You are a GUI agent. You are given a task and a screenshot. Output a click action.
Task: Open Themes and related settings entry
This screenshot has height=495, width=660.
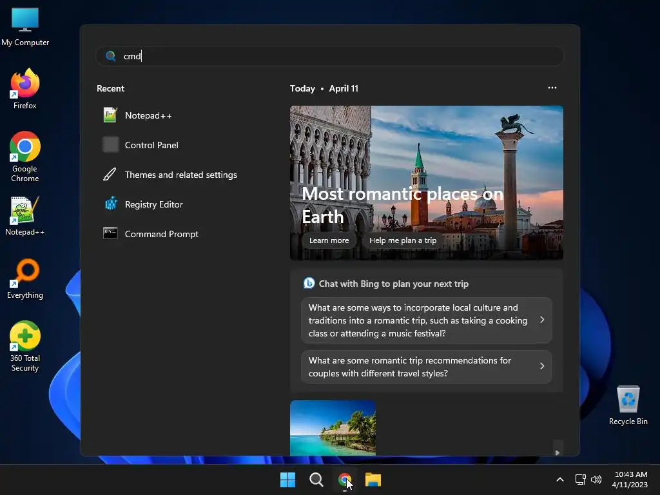click(x=181, y=175)
